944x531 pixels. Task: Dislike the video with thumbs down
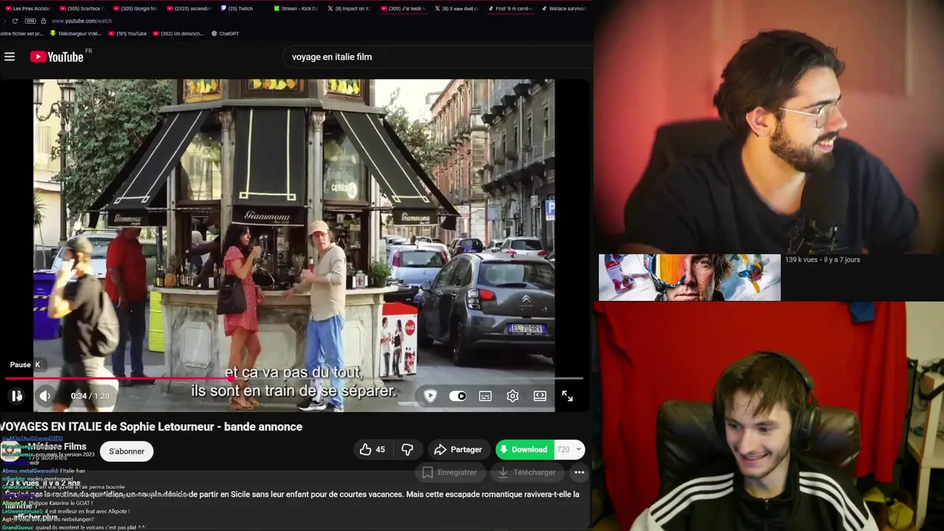pyautogui.click(x=407, y=449)
